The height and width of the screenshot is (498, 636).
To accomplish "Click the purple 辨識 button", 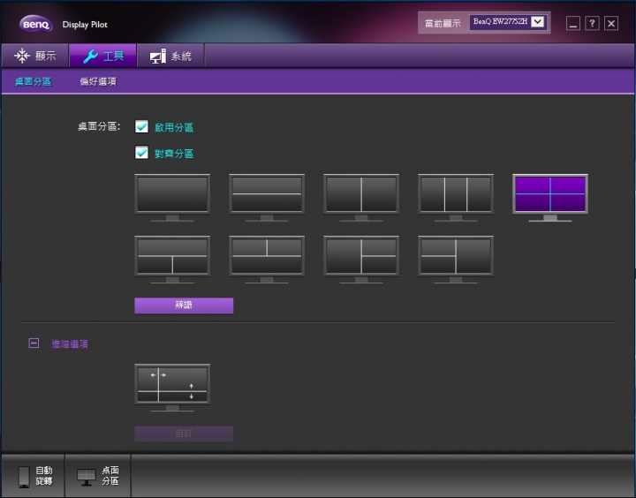I will click(x=184, y=306).
